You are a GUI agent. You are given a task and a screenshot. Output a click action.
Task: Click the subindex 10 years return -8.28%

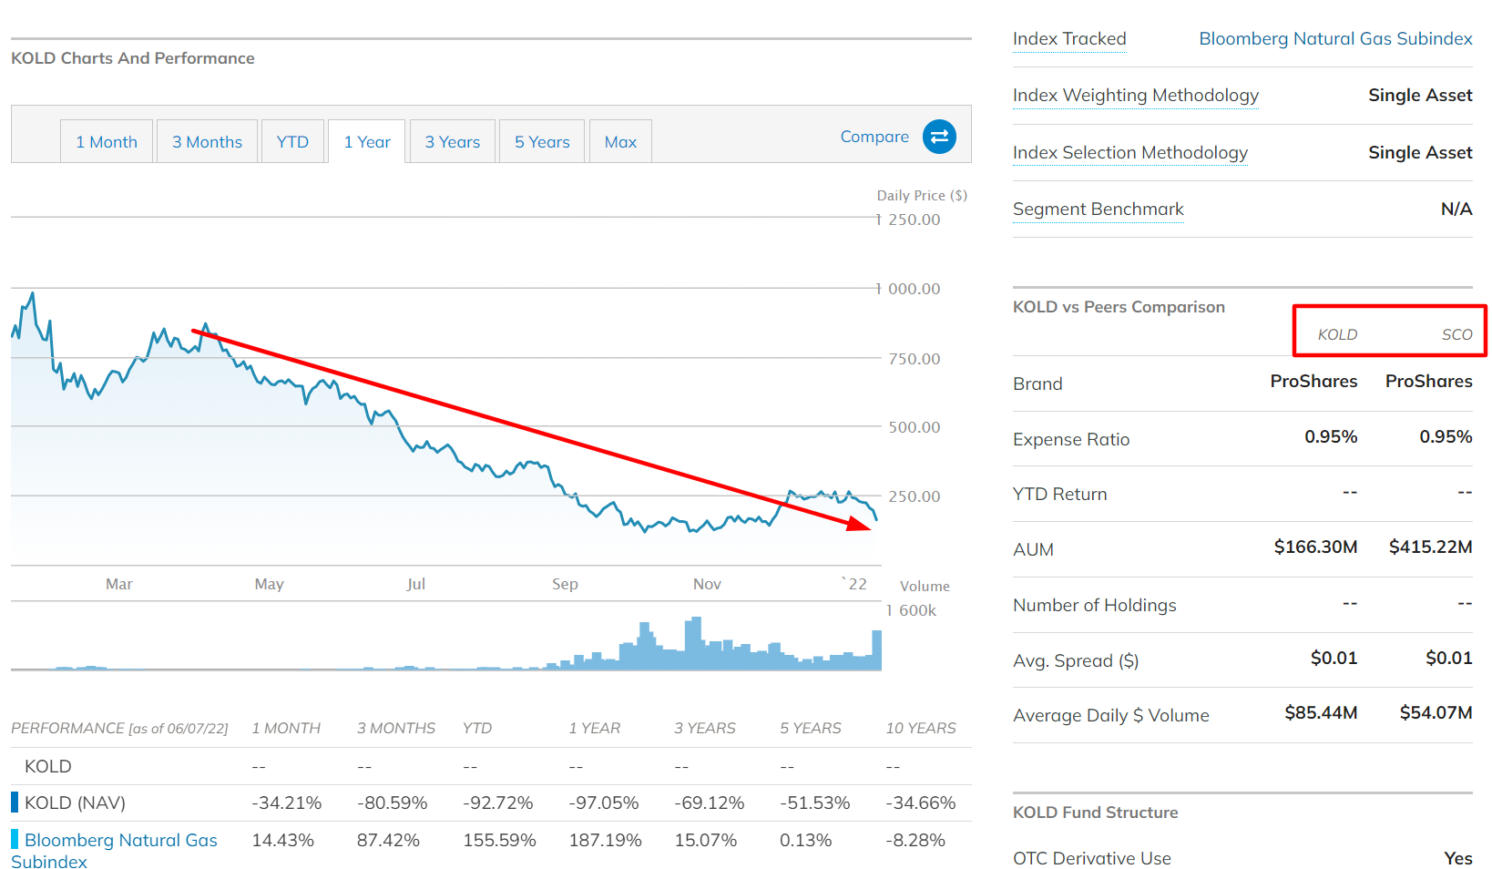point(915,840)
